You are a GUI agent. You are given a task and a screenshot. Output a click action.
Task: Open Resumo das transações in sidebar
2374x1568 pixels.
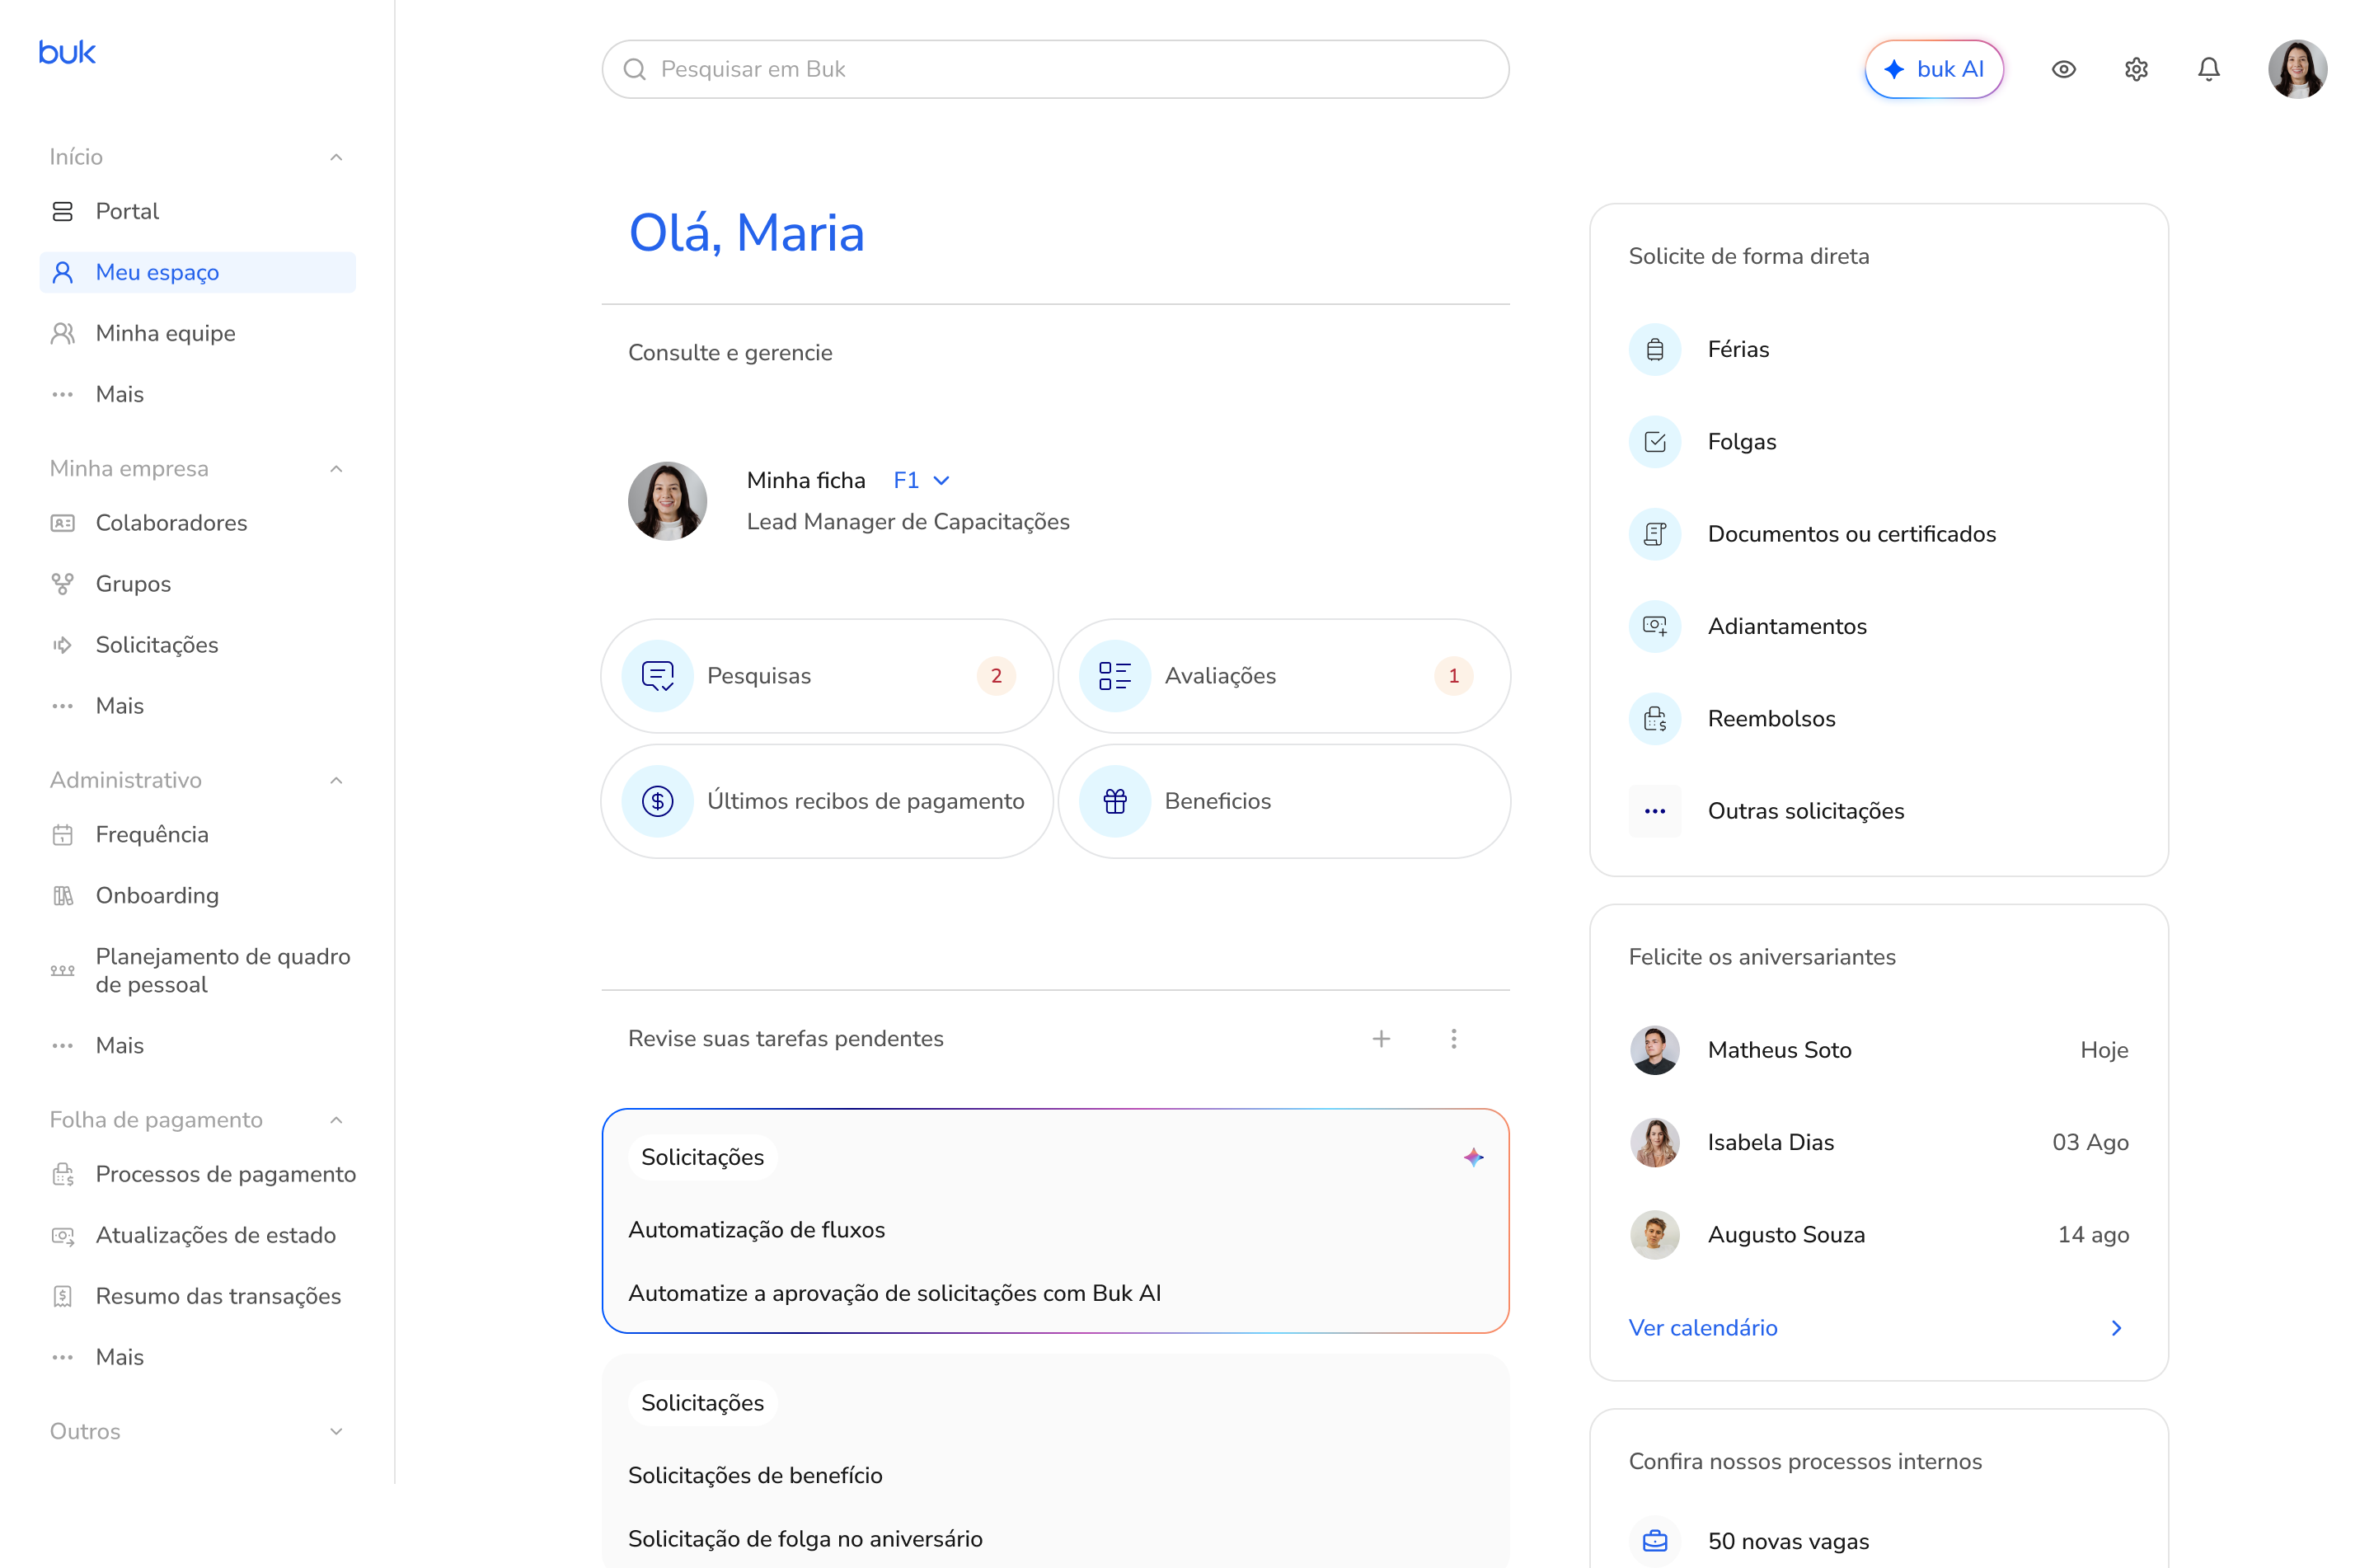click(197, 1296)
